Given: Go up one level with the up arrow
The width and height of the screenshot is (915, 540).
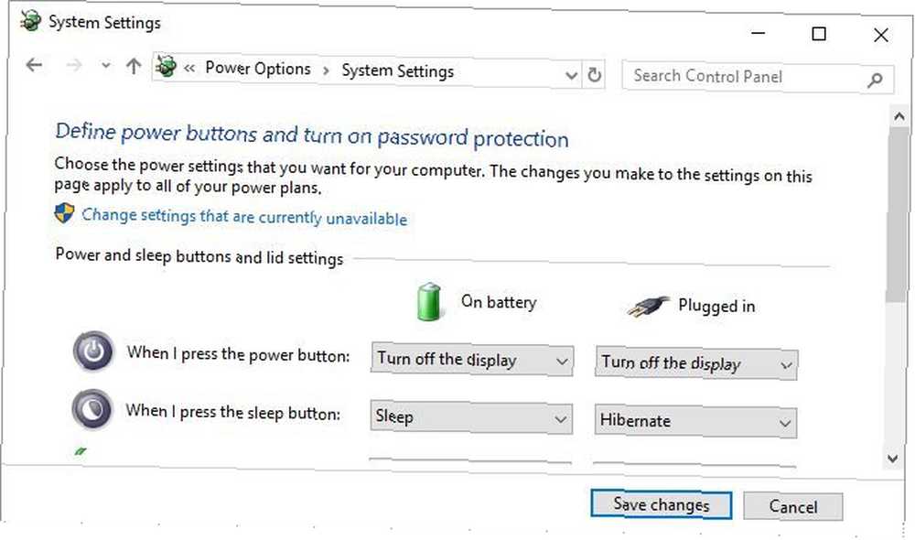Looking at the screenshot, I should (134, 67).
